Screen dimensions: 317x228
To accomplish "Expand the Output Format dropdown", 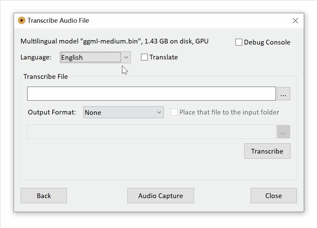I will coord(123,112).
